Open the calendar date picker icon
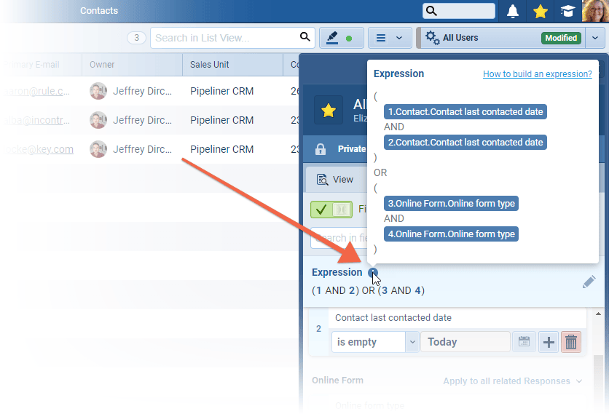This screenshot has height=414, width=609. pyautogui.click(x=522, y=342)
